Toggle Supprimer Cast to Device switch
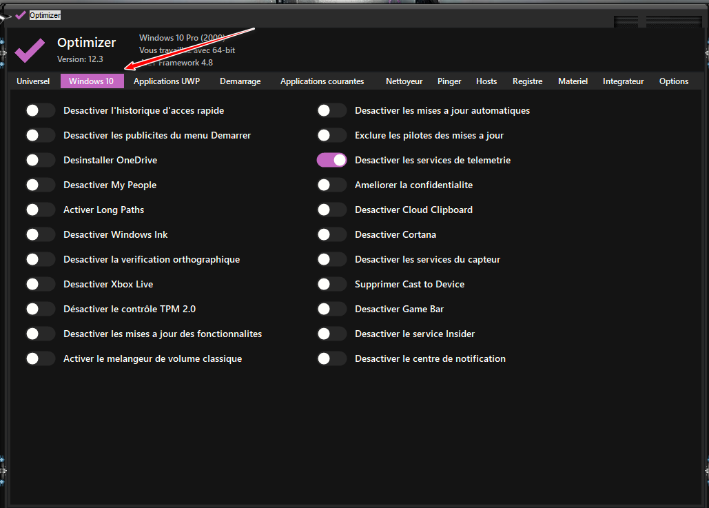 point(331,284)
